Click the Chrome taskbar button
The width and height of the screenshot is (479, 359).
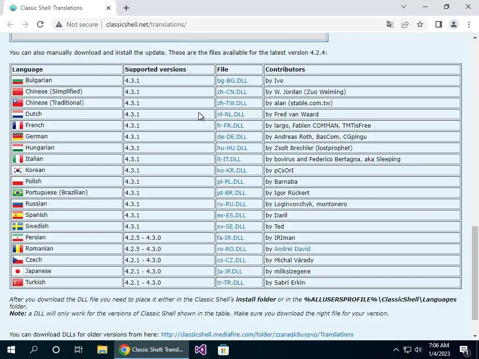152,350
